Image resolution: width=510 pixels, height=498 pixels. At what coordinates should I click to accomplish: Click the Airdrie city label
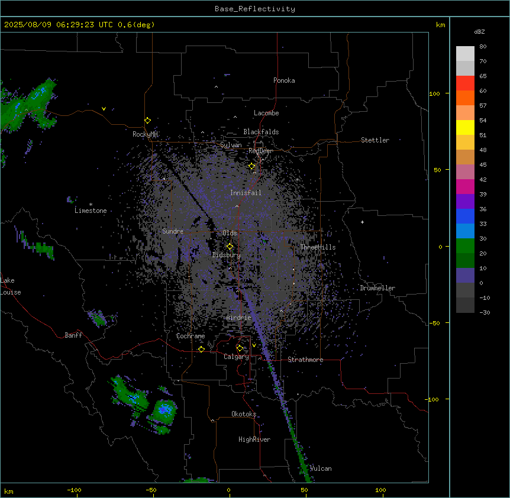click(239, 318)
